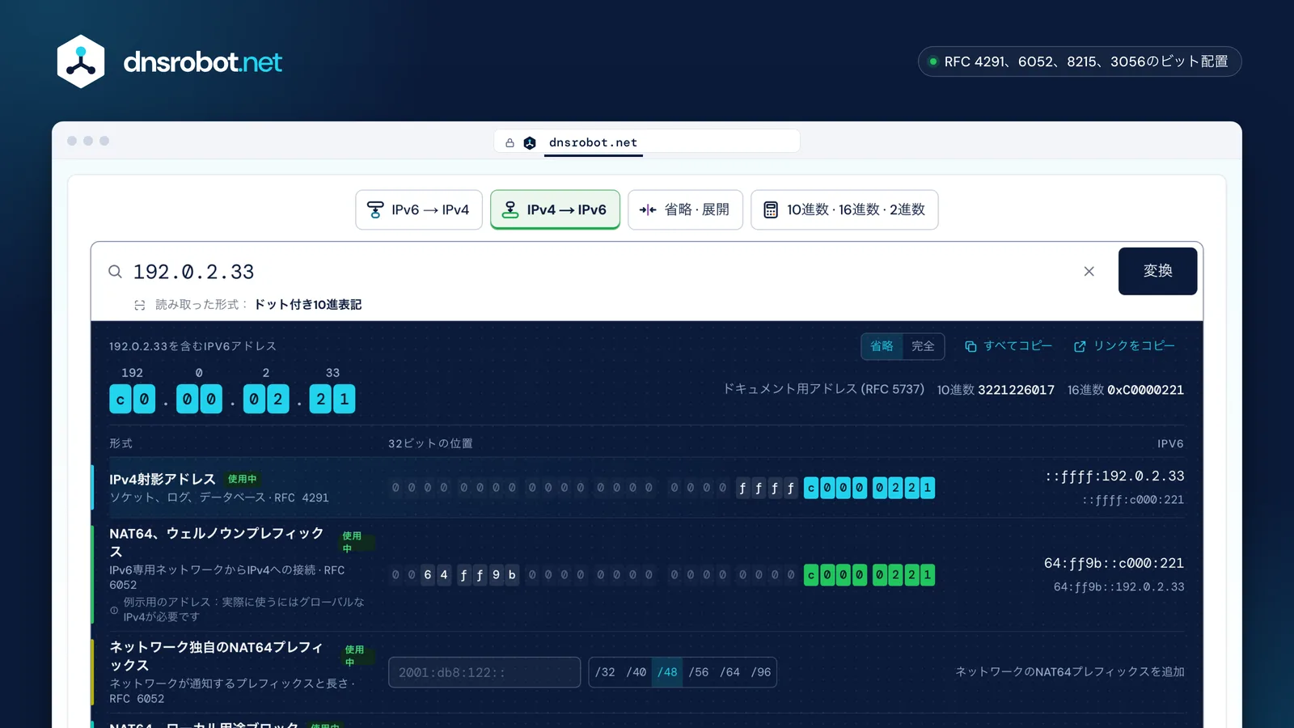Viewport: 1294px width, 728px height.
Task: Switch output to 完全 mode
Action: [x=923, y=346]
